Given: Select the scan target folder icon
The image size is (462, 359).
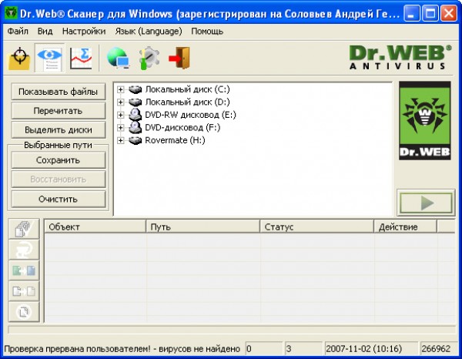Looking at the screenshot, I should coord(19,58).
